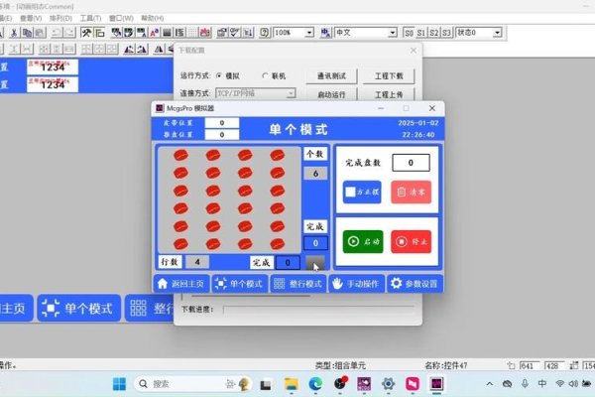Open the 工具(T) menu
This screenshot has width=595, height=397.
point(90,18)
